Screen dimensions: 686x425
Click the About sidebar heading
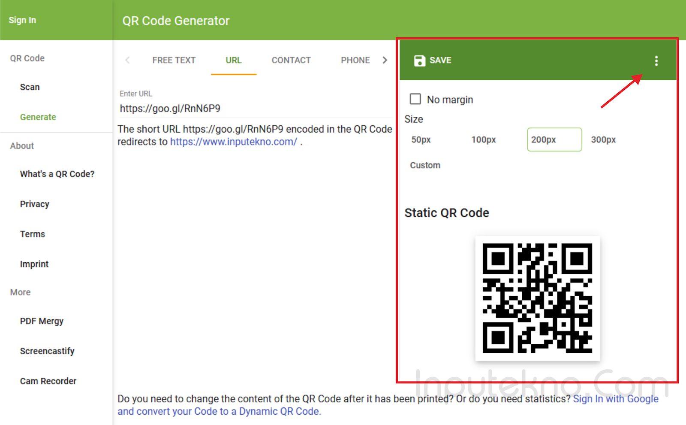coord(22,146)
